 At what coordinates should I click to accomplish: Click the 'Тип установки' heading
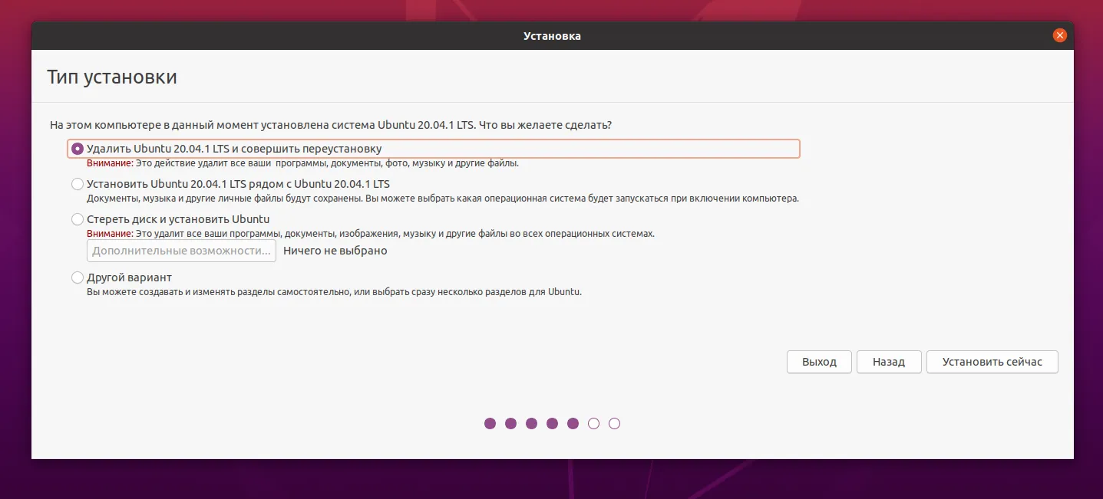(x=112, y=77)
